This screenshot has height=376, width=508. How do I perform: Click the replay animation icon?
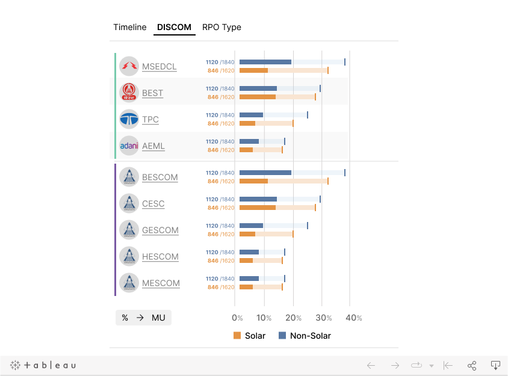tap(417, 365)
